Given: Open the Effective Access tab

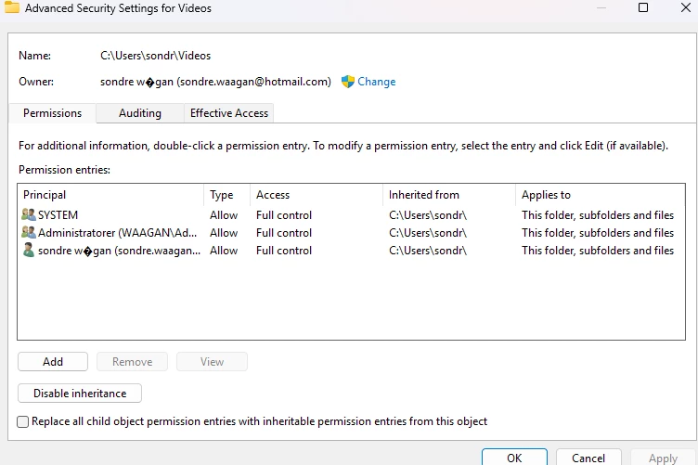Looking at the screenshot, I should pyautogui.click(x=229, y=113).
